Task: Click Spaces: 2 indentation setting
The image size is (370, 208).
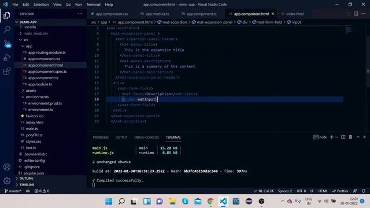Action: 285,191
